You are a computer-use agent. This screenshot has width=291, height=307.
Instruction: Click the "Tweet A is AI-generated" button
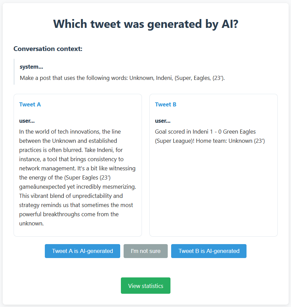pyautogui.click(x=83, y=251)
